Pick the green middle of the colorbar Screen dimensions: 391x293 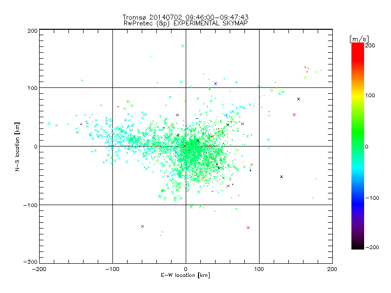coord(358,140)
